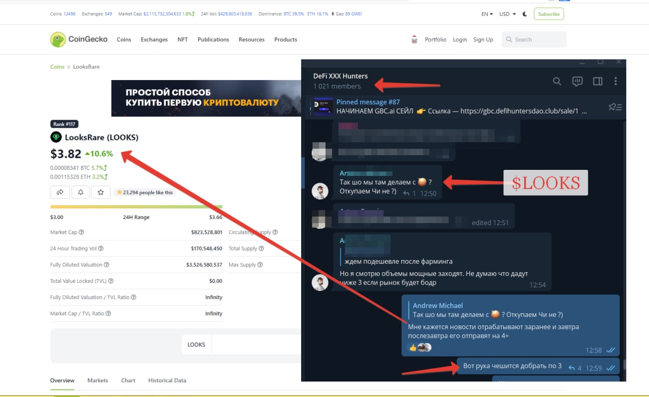The height and width of the screenshot is (397, 649).
Task: Open the Exchanges menu
Action: 154,40
